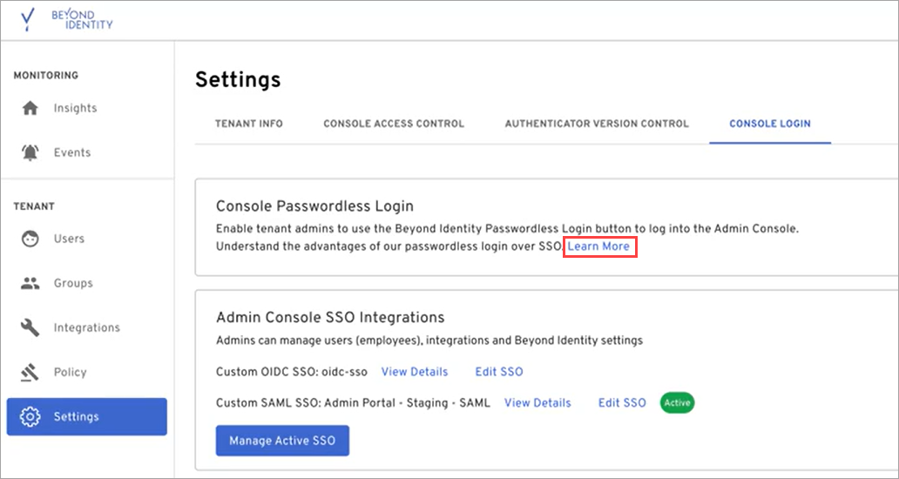View Details for Custom OIDC SSO
This screenshot has width=899, height=479.
[415, 372]
